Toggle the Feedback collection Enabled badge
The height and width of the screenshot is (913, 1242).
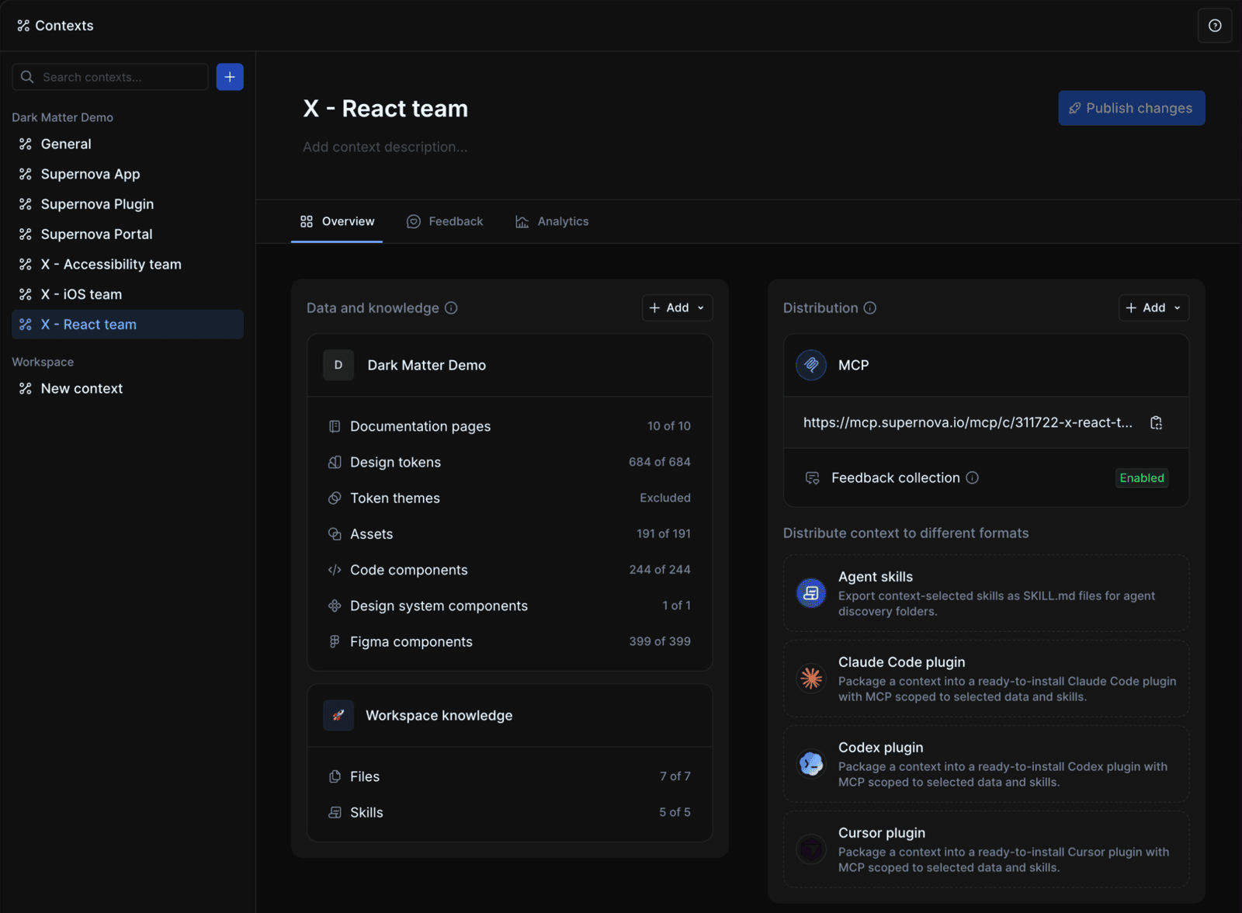point(1142,477)
